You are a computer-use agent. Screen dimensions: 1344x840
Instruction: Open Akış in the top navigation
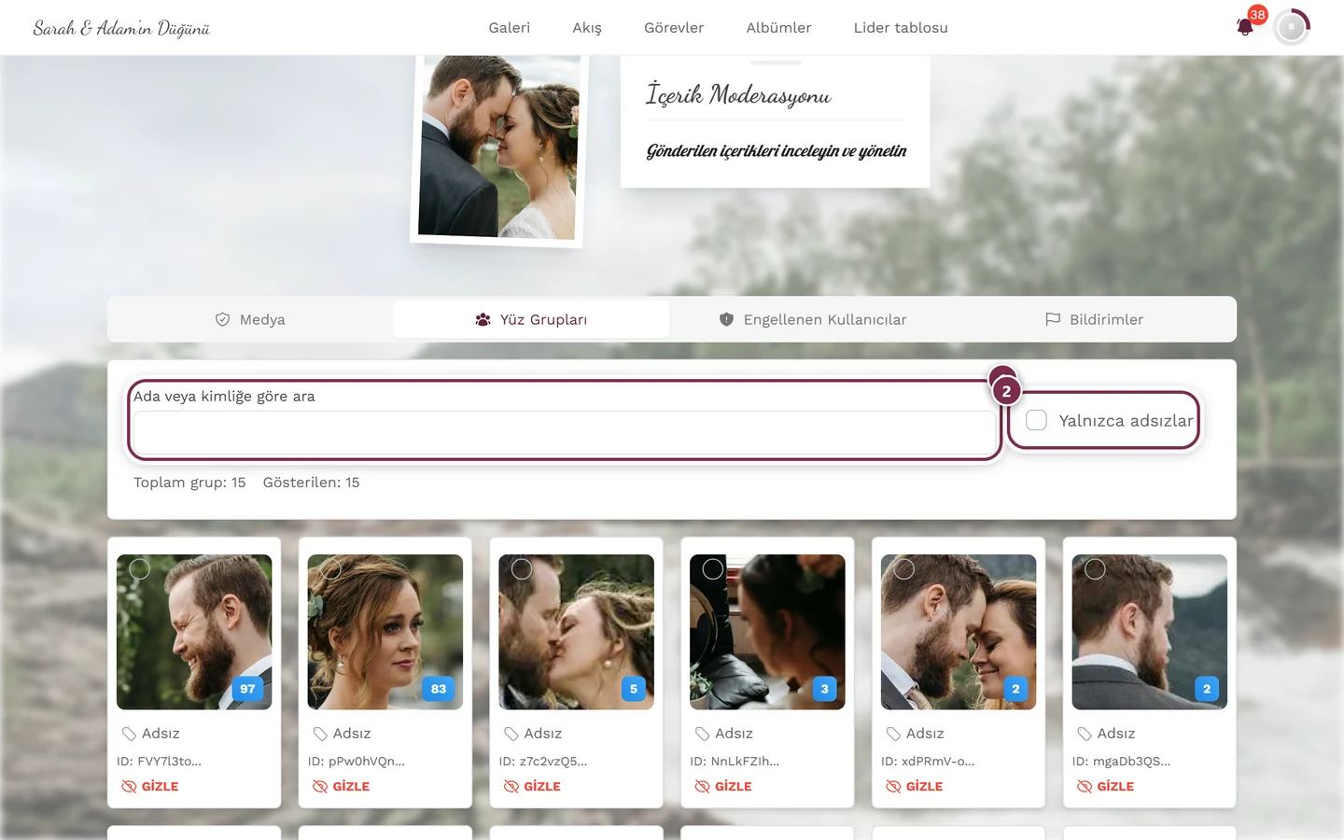tap(587, 28)
